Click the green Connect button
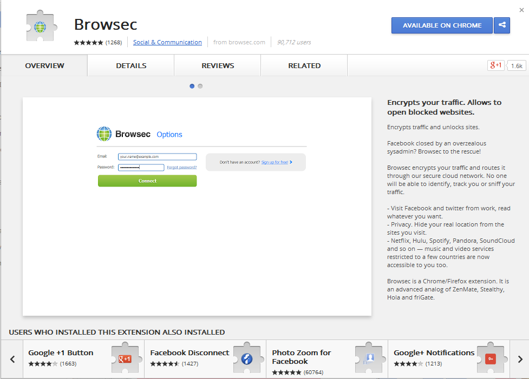Screen dimensions: 529x379 [x=147, y=181]
